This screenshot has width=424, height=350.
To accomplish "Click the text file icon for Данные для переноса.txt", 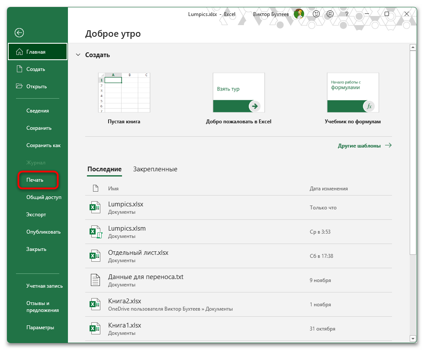I will pyautogui.click(x=95, y=280).
